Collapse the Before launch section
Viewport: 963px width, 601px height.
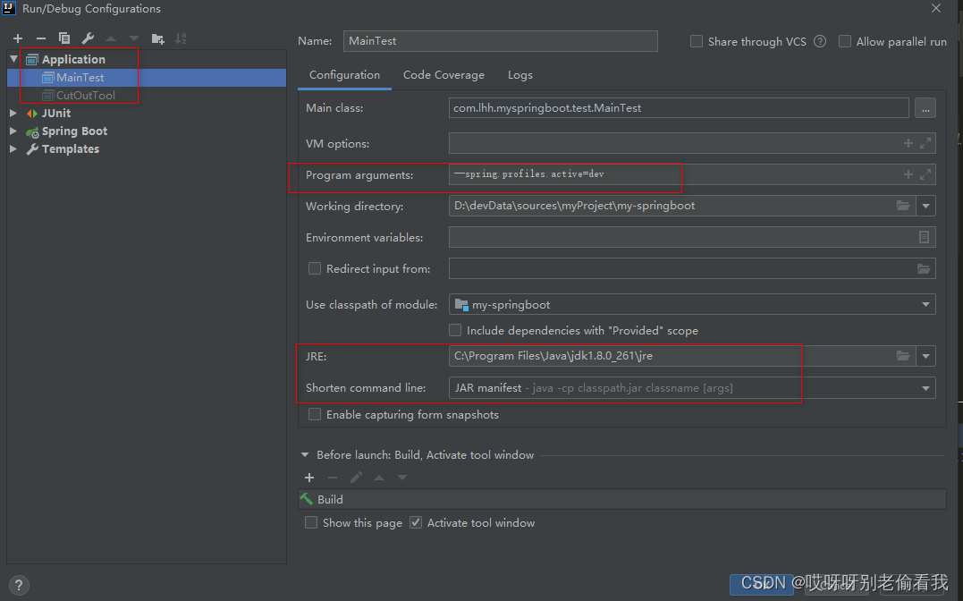click(305, 455)
